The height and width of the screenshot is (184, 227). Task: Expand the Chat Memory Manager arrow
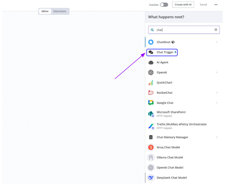[217, 137]
